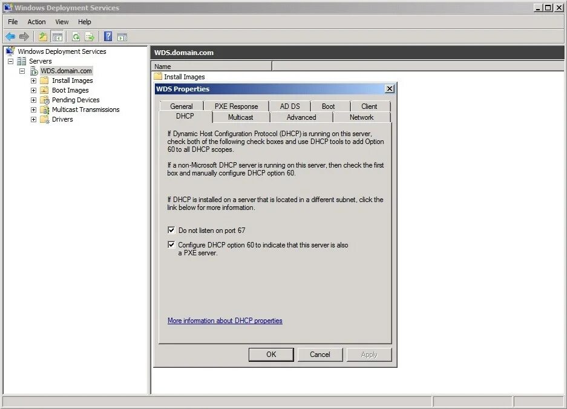Close the WDS Properties dialog

pos(390,88)
